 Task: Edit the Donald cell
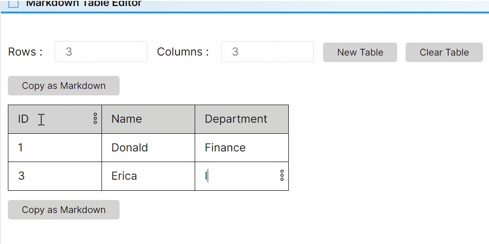(x=148, y=148)
